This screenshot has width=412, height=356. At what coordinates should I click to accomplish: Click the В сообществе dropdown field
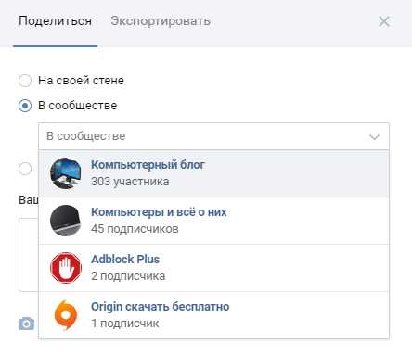tap(213, 136)
